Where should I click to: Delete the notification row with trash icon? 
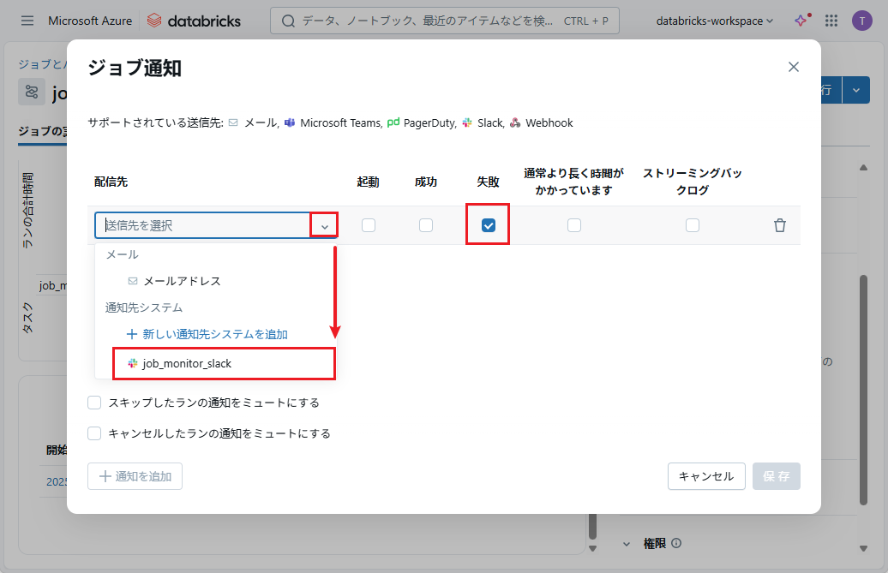pyautogui.click(x=779, y=225)
